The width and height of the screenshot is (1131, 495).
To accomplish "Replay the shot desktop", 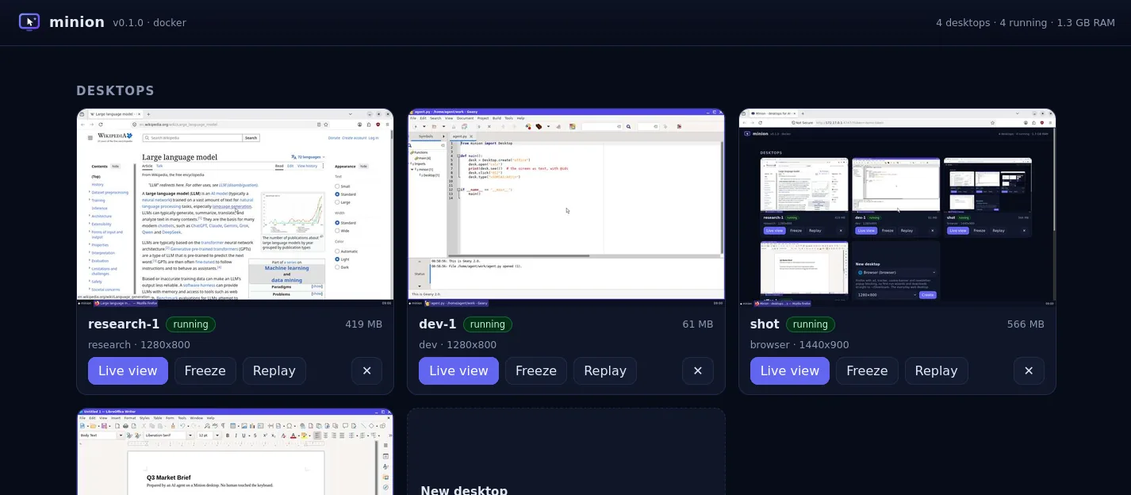I will [936, 370].
